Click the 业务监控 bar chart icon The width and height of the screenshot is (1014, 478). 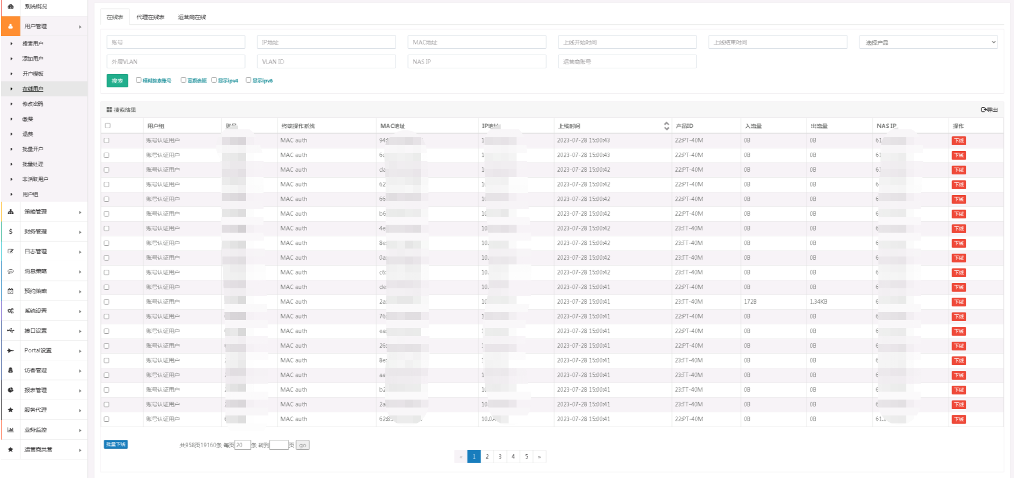(x=11, y=430)
